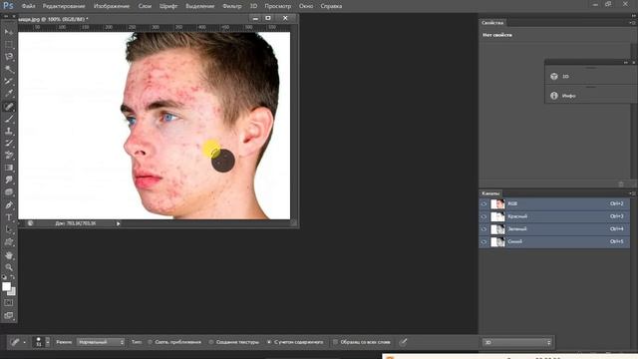Toggle visibility of Красный channel
Viewport: 638px width, 359px height.
[483, 216]
